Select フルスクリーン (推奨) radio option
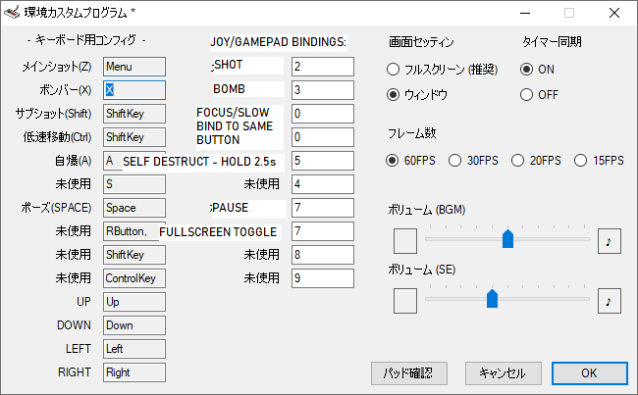 point(443,70)
